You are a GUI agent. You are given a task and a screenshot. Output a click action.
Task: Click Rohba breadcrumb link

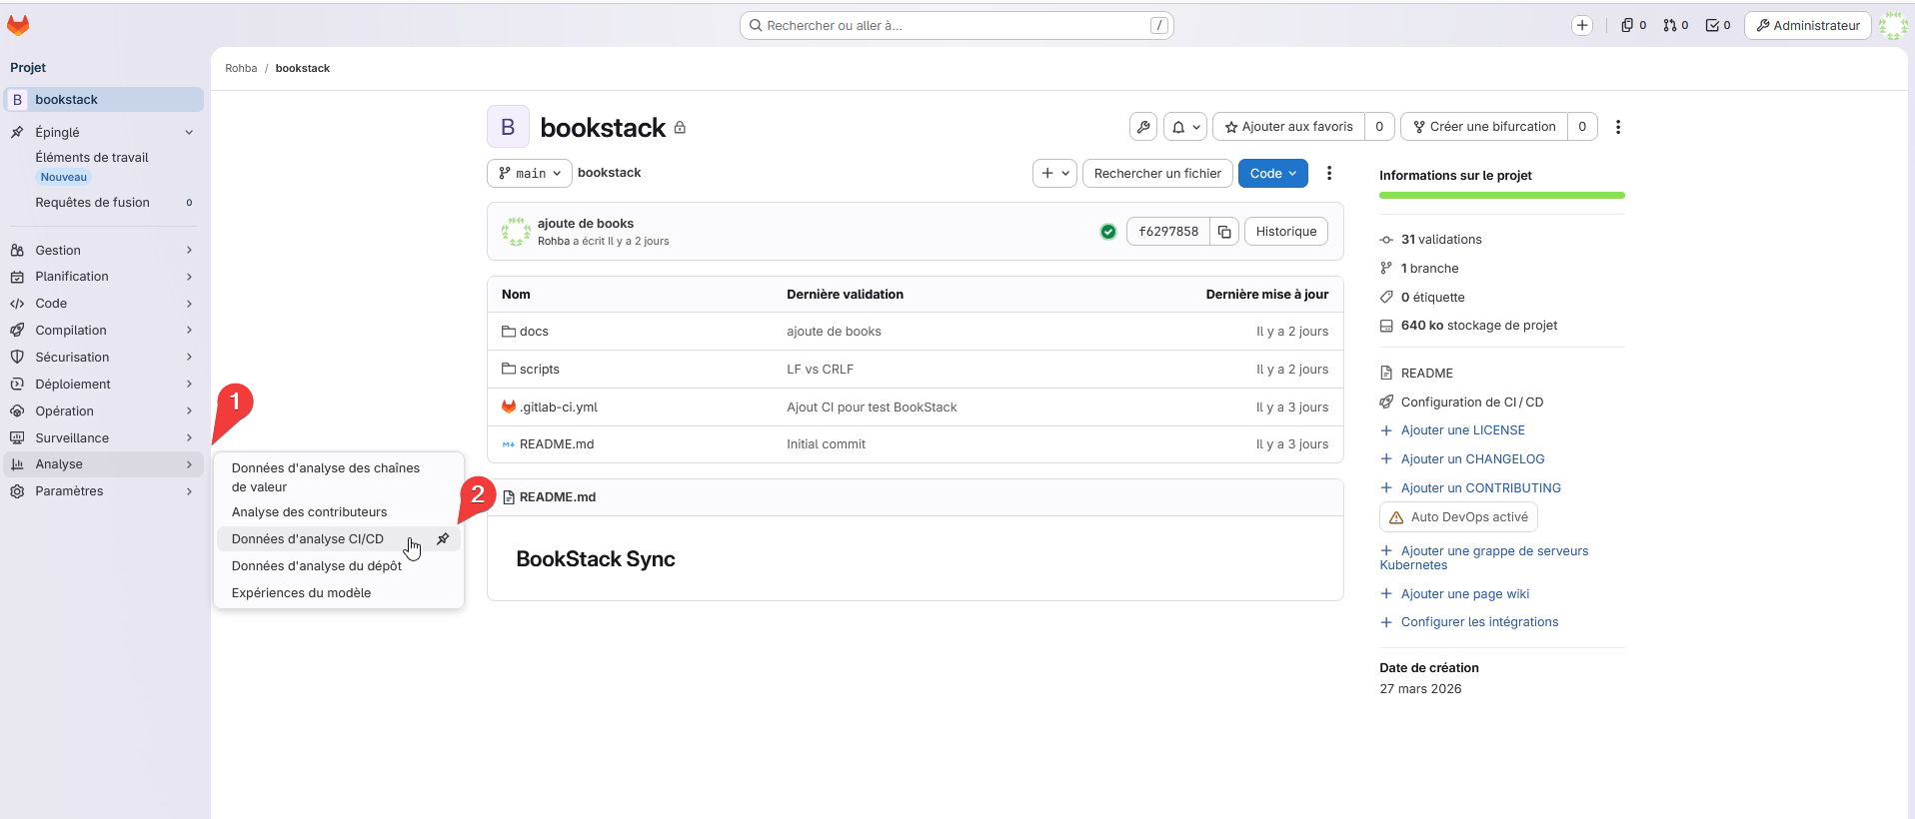[x=241, y=69]
